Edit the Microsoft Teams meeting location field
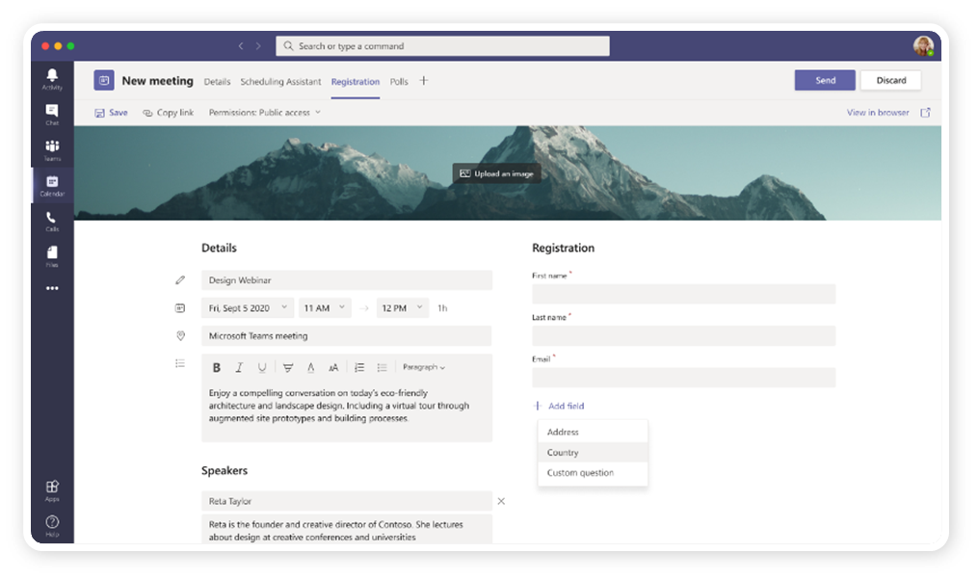Screen dimensions: 978x580 (x=347, y=336)
